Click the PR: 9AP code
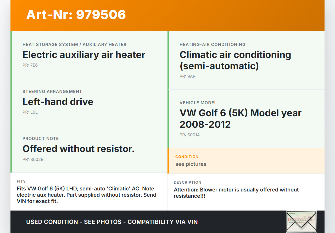Viewport: 335px width, 233px height. 187,77
